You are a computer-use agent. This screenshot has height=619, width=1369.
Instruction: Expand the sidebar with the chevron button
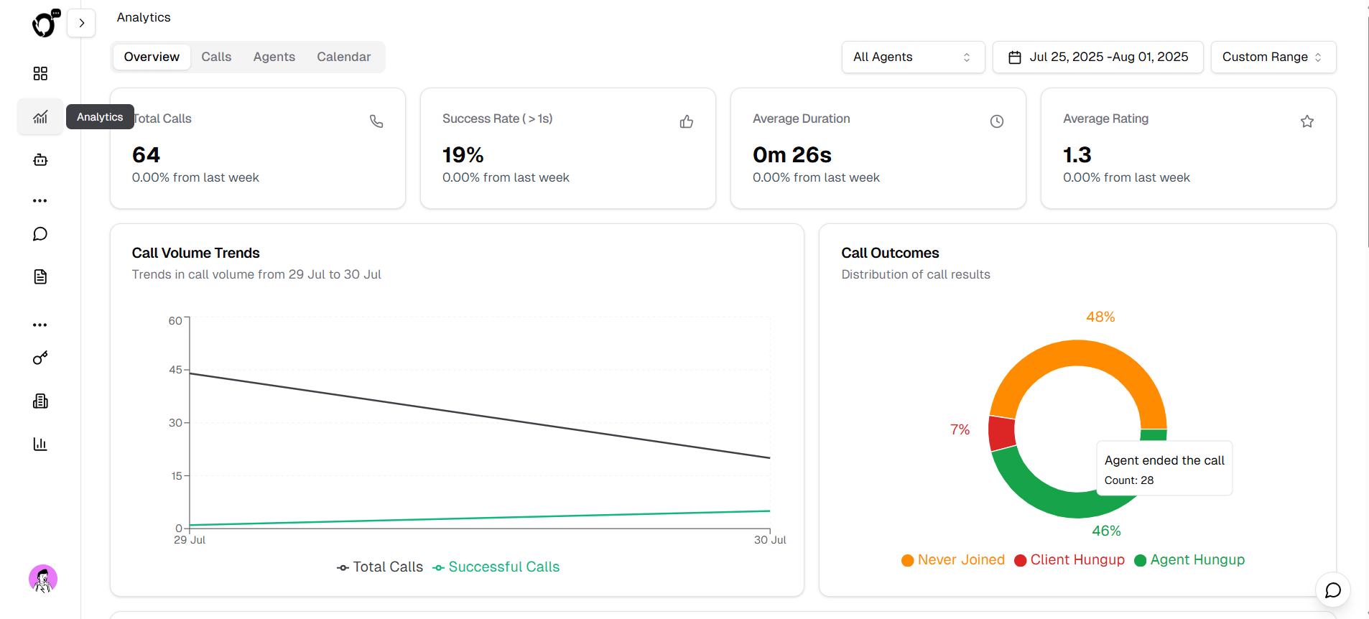click(81, 23)
